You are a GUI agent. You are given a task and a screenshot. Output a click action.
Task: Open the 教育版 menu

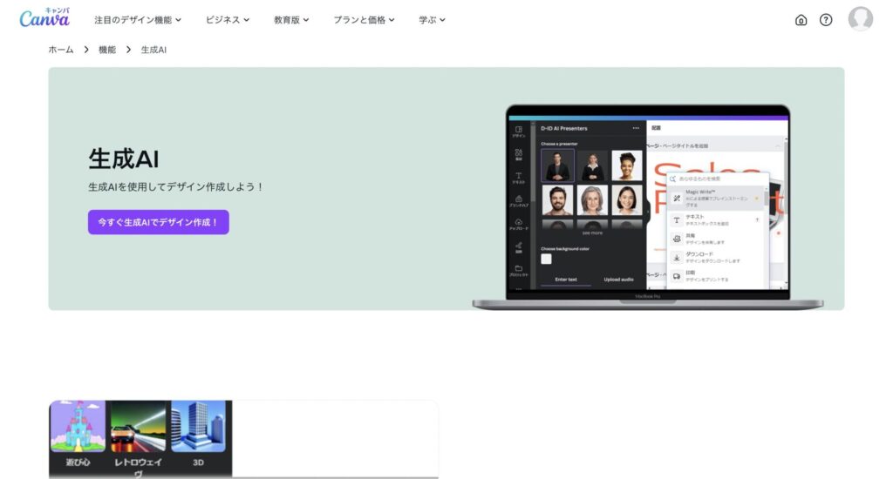(291, 20)
